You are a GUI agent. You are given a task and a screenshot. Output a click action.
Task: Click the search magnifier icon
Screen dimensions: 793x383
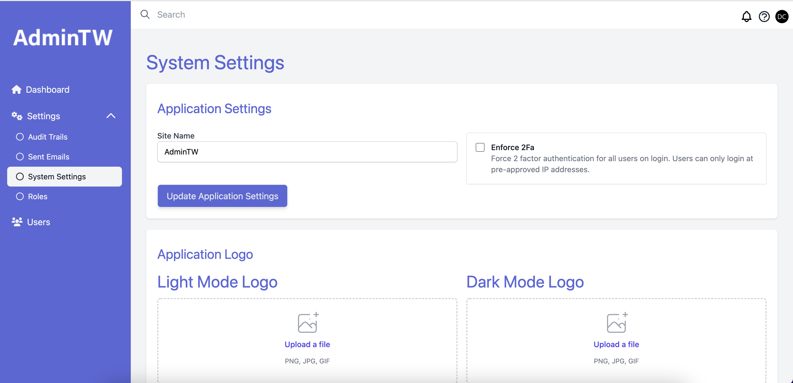pyautogui.click(x=145, y=14)
